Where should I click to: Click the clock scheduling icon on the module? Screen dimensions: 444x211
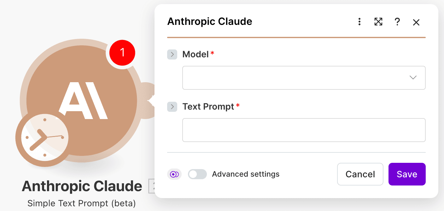point(44,138)
